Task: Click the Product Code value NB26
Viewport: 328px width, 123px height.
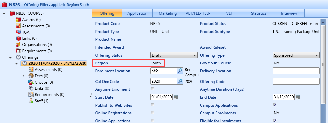Action: click(155, 24)
